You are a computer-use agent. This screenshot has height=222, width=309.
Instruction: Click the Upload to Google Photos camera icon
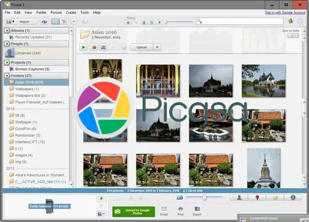click(x=117, y=212)
